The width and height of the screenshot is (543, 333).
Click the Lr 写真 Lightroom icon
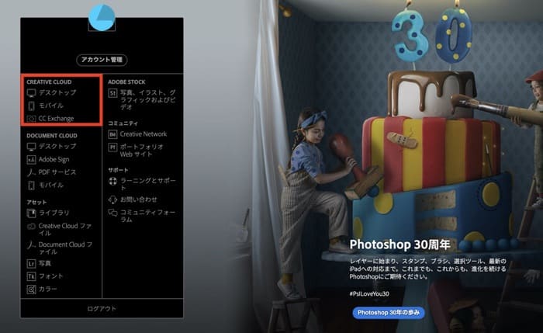[x=31, y=263]
